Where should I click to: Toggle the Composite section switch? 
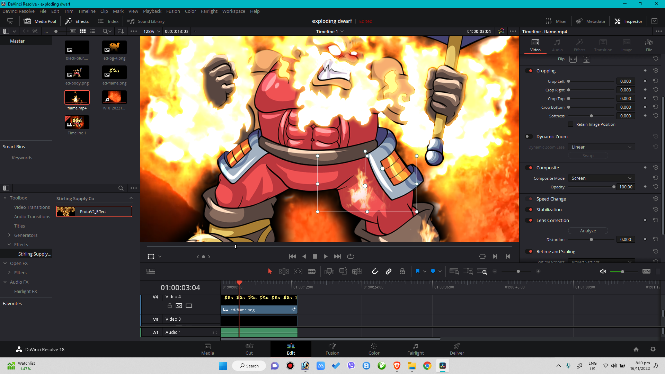(x=529, y=168)
